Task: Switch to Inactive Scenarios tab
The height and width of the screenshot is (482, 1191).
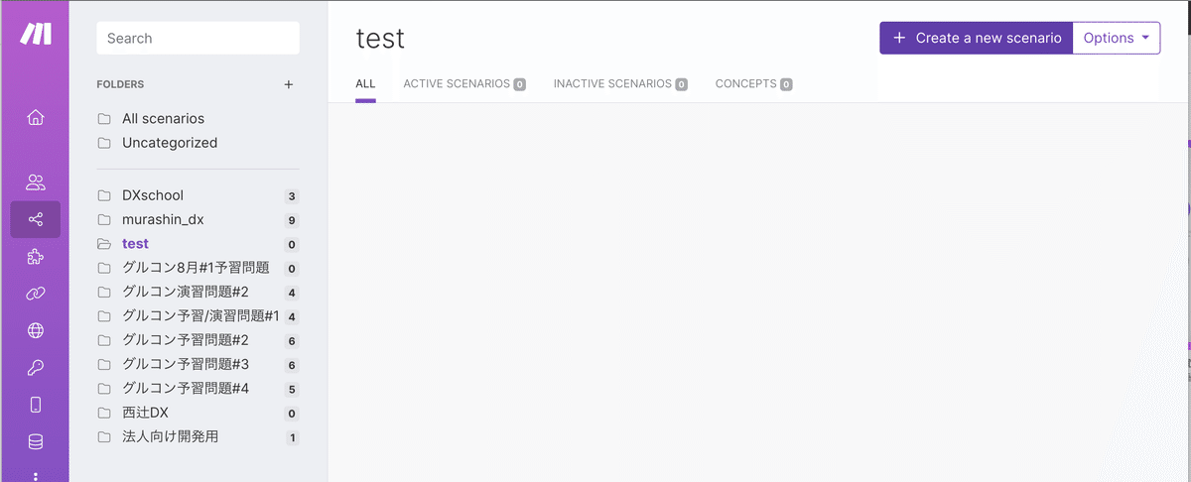Action: [x=620, y=84]
